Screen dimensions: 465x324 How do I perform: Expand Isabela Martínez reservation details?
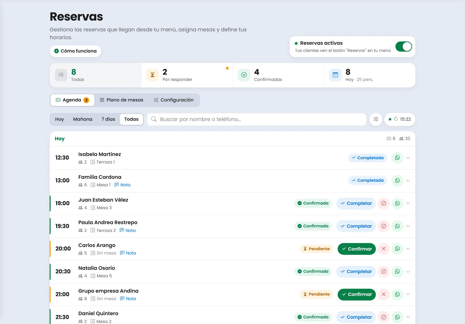tap(408, 158)
